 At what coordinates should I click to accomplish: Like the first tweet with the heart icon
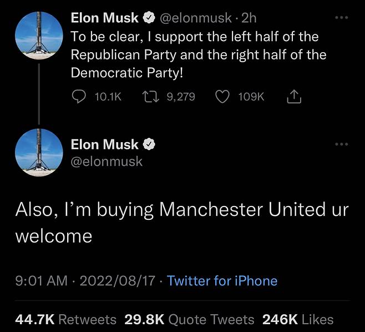click(222, 97)
